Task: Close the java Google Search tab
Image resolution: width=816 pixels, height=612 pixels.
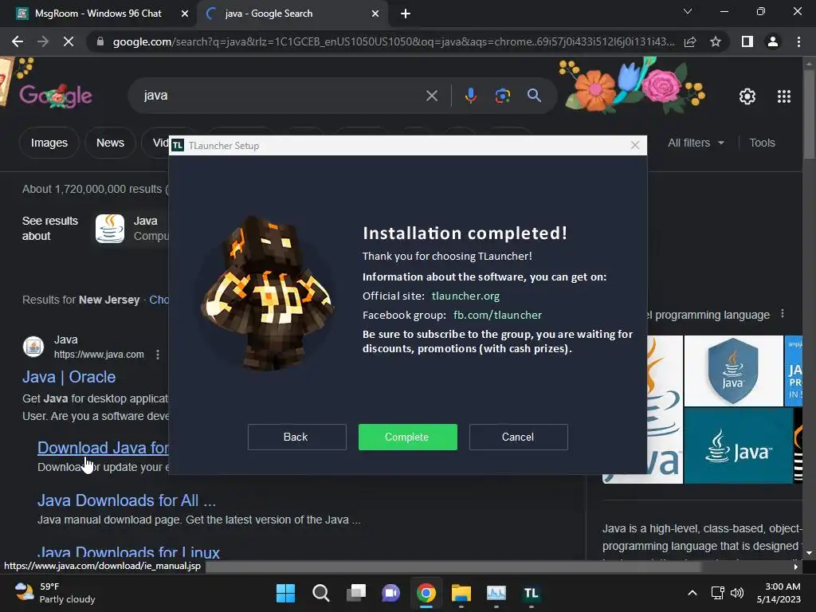Action: 375,14
